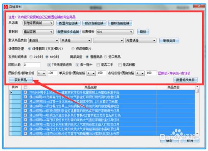
Task: Toggle the 7天无理由退货 checkbox
Action: click(x=49, y=65)
